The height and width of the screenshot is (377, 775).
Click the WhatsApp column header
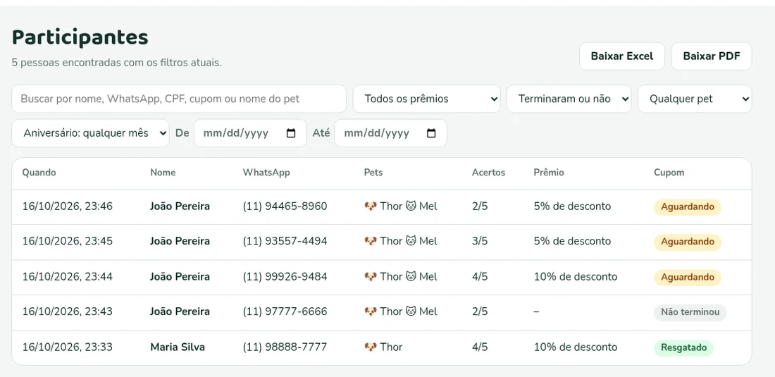[266, 173]
